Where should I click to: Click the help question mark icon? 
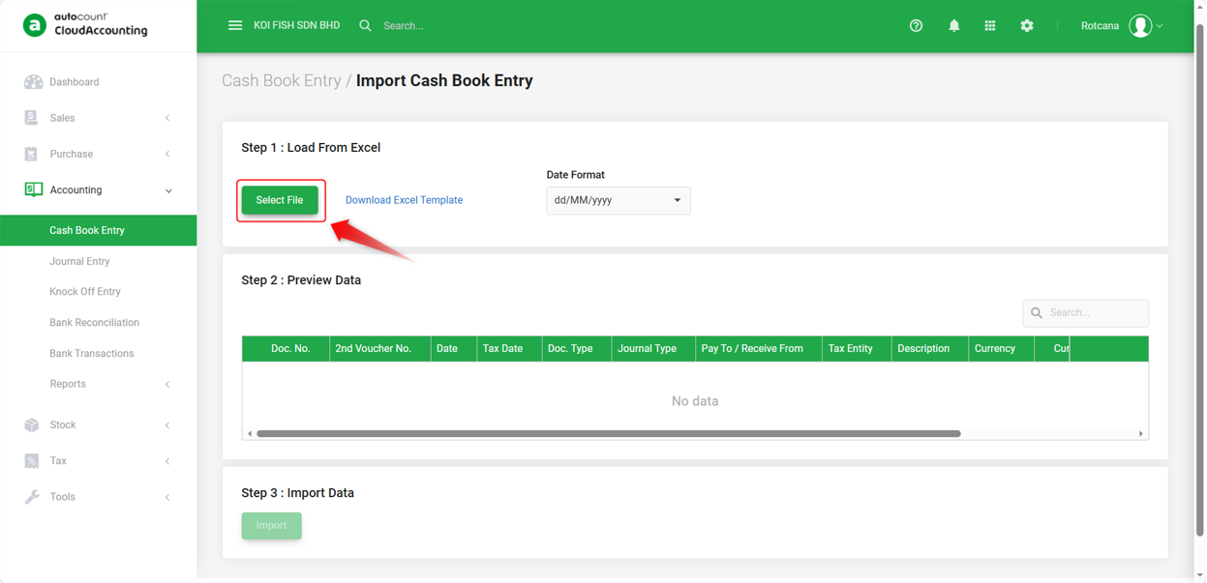click(x=916, y=26)
